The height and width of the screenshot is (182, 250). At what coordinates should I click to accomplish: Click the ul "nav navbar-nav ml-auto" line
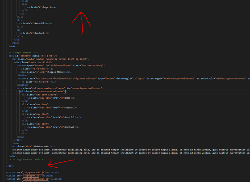(x=42, y=92)
